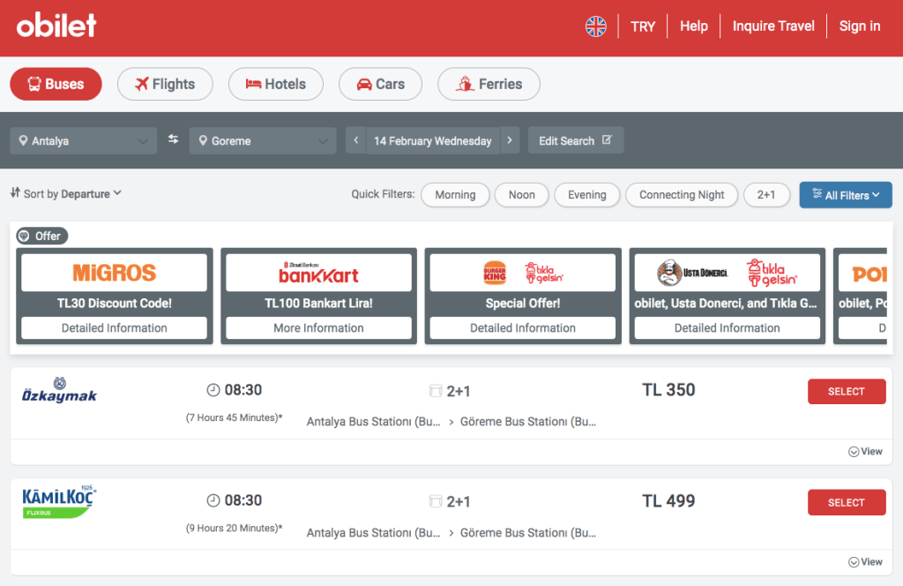
Task: Toggle the Evening quick filter
Action: 586,195
